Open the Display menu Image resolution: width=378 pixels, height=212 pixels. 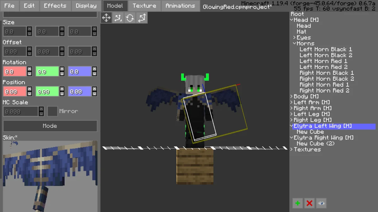pyautogui.click(x=86, y=6)
